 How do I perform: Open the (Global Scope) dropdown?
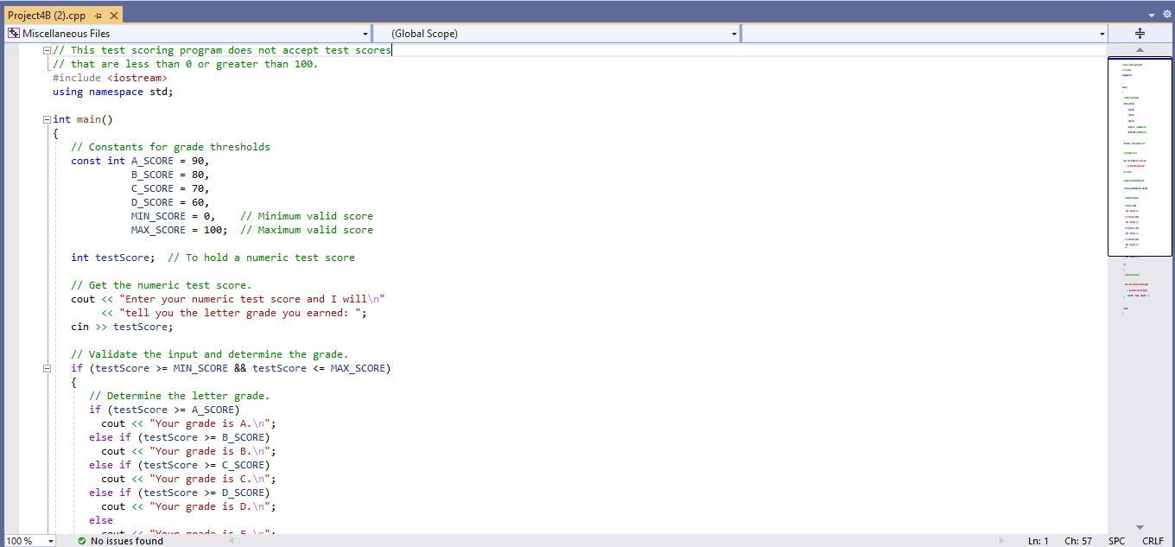733,33
